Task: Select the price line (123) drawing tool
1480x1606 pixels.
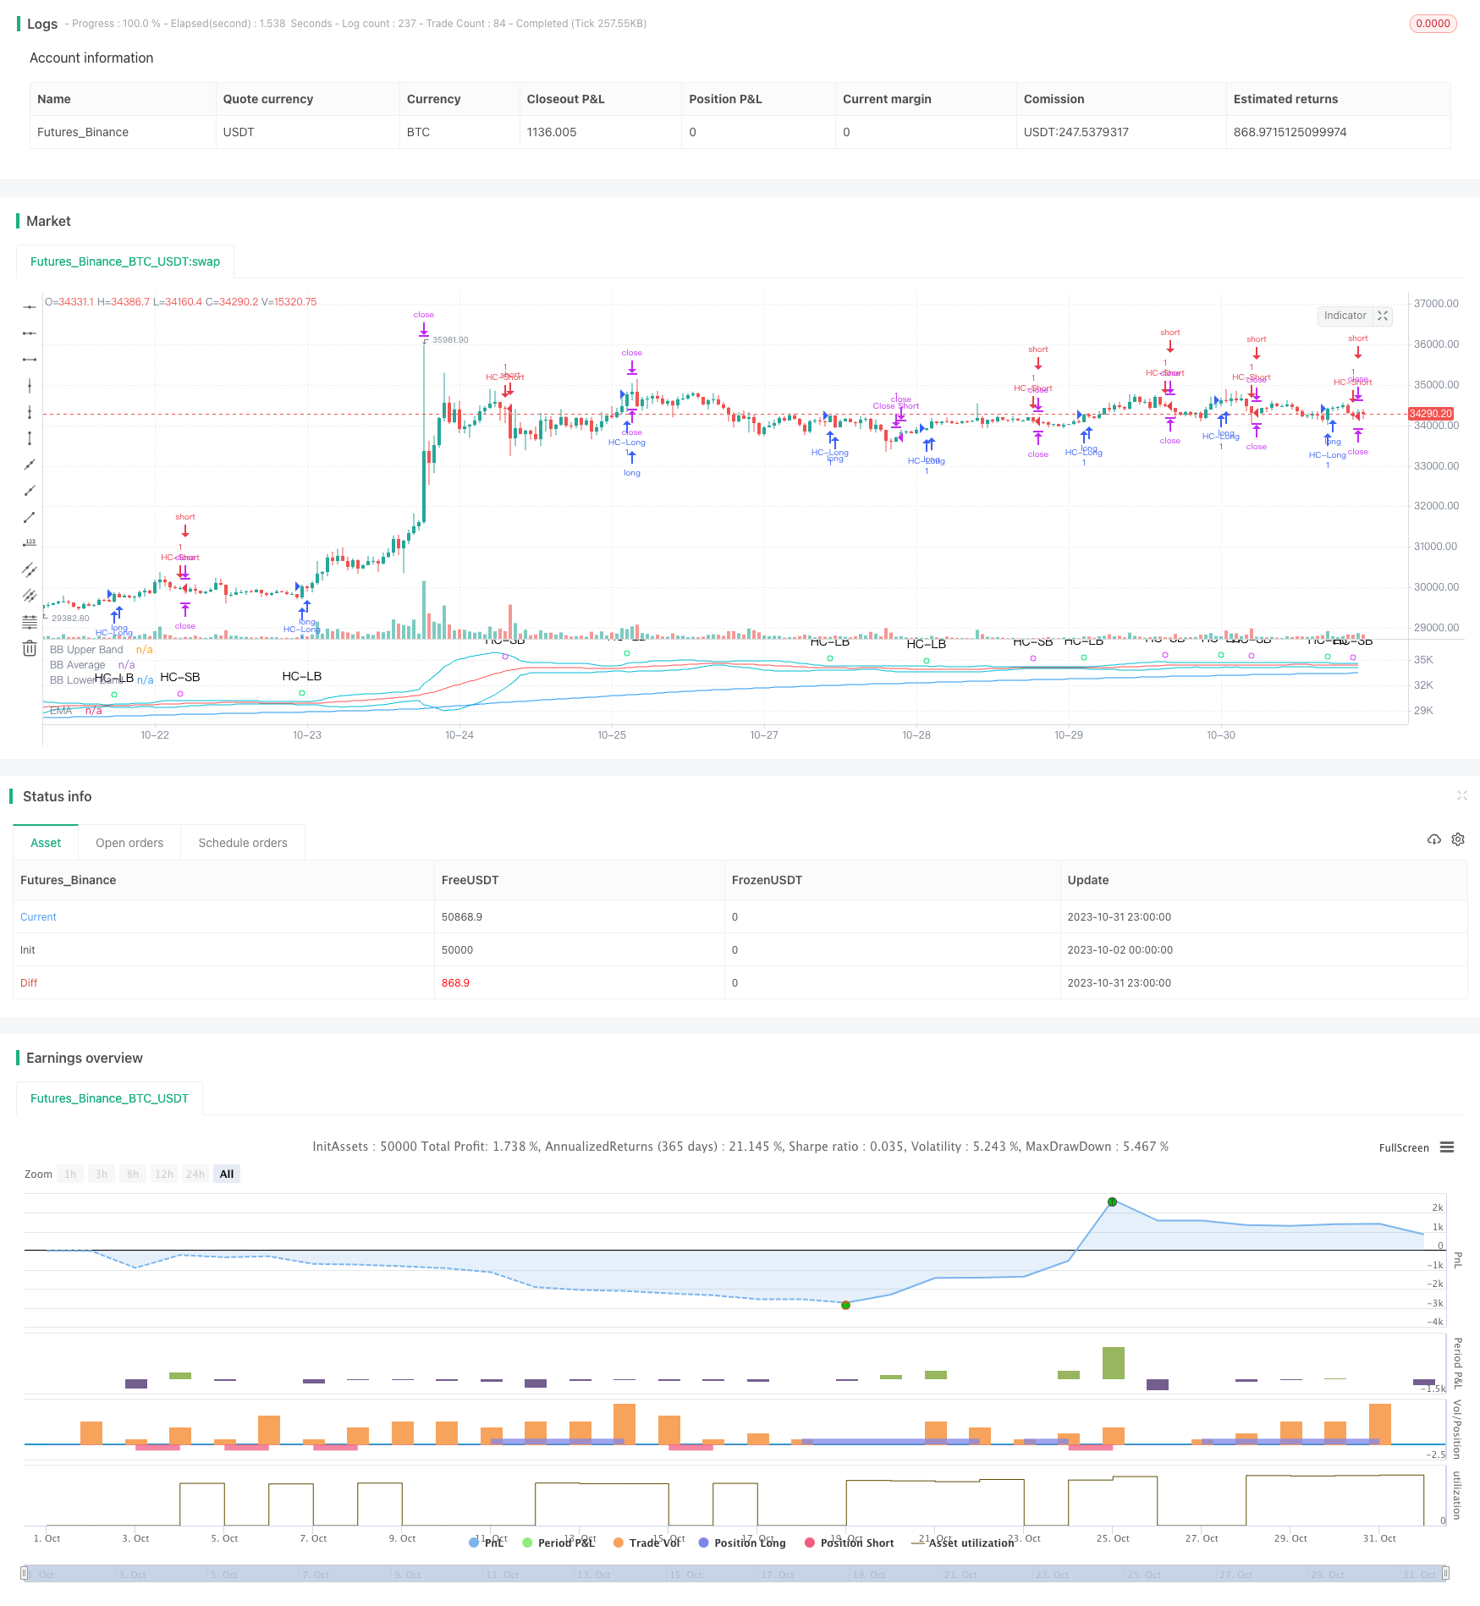Action: pos(30,543)
